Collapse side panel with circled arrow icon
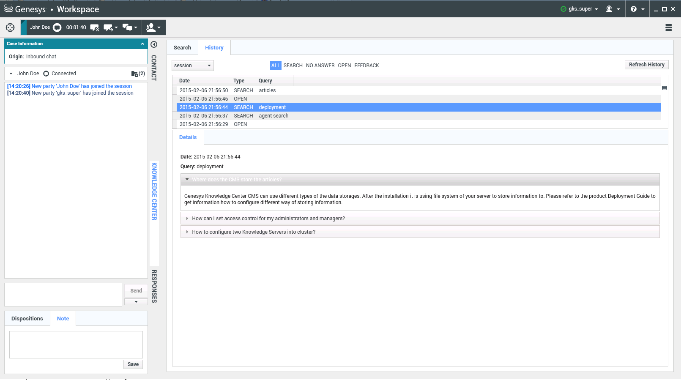Screen dimensions: 681x380 pos(154,44)
